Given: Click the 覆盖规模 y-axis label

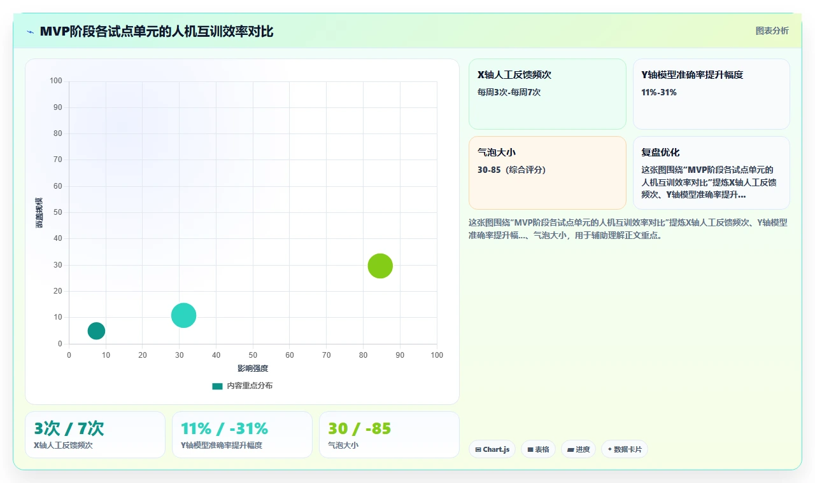Looking at the screenshot, I should (39, 213).
